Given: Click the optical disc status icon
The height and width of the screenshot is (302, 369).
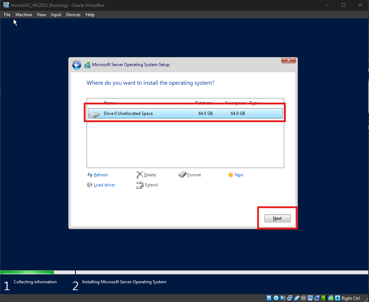Looking at the screenshot, I should click(x=276, y=298).
